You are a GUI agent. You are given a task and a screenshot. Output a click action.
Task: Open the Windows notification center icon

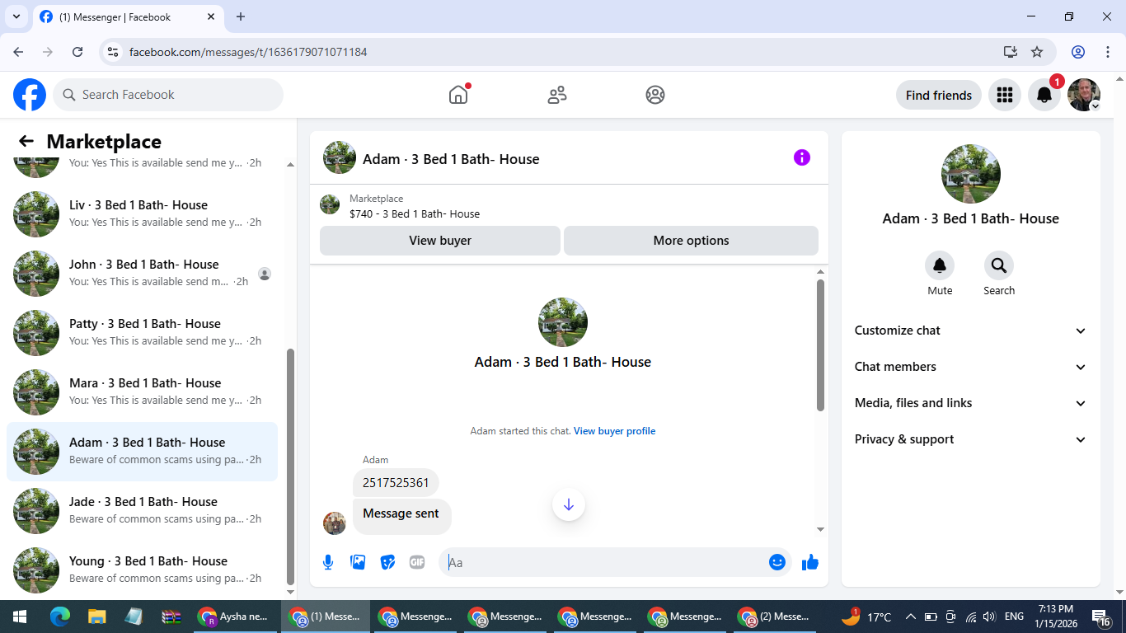click(1101, 617)
